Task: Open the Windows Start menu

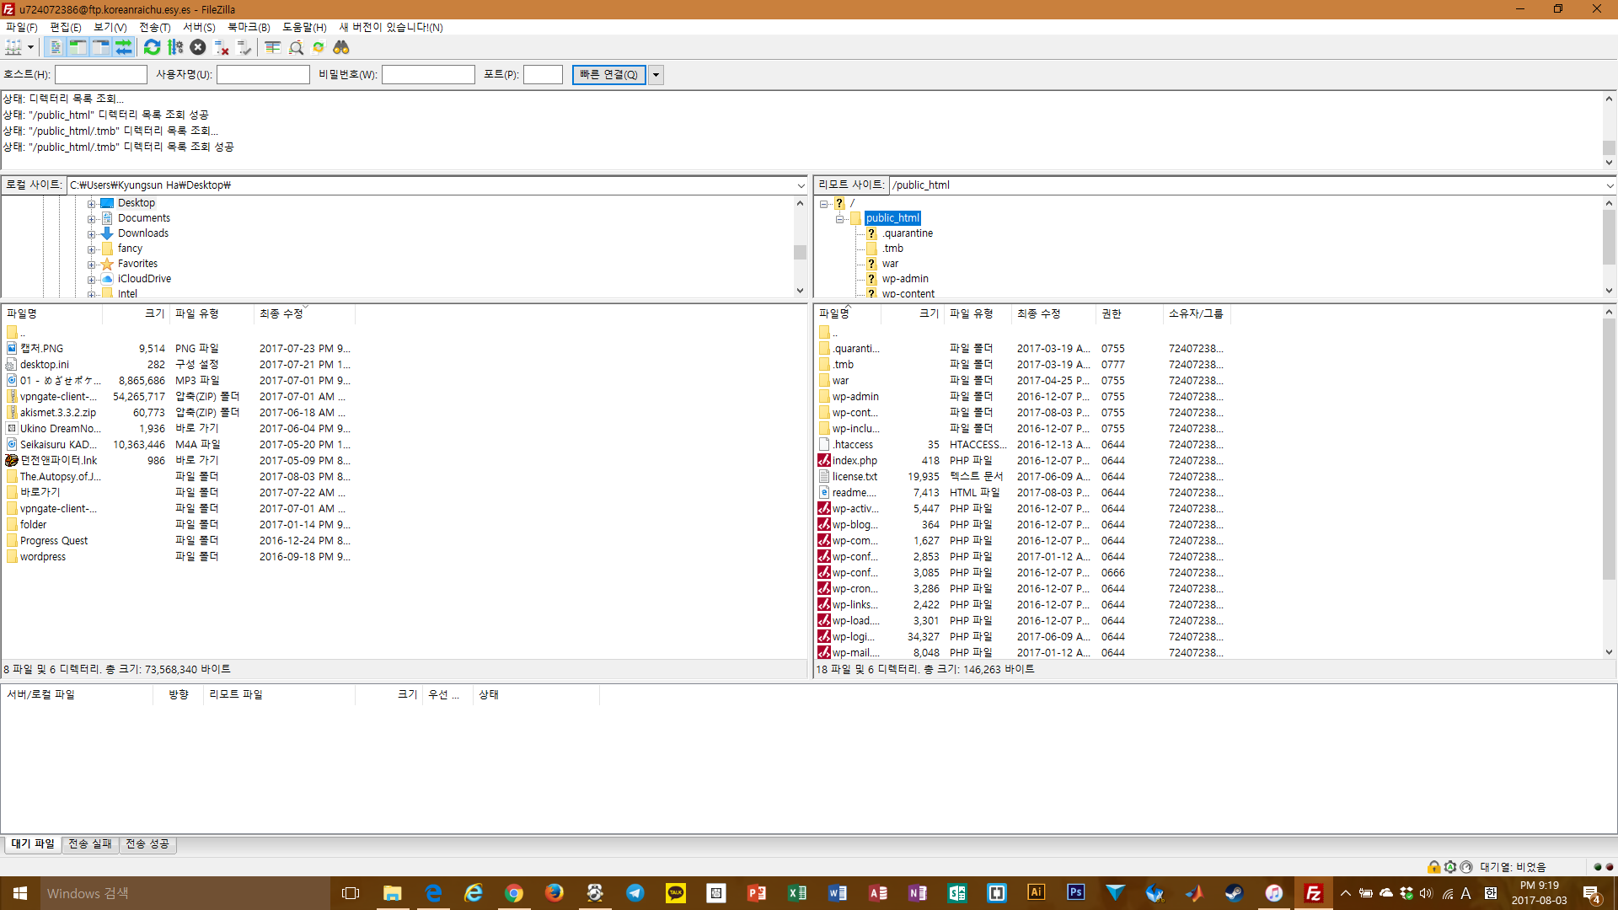Action: click(20, 893)
